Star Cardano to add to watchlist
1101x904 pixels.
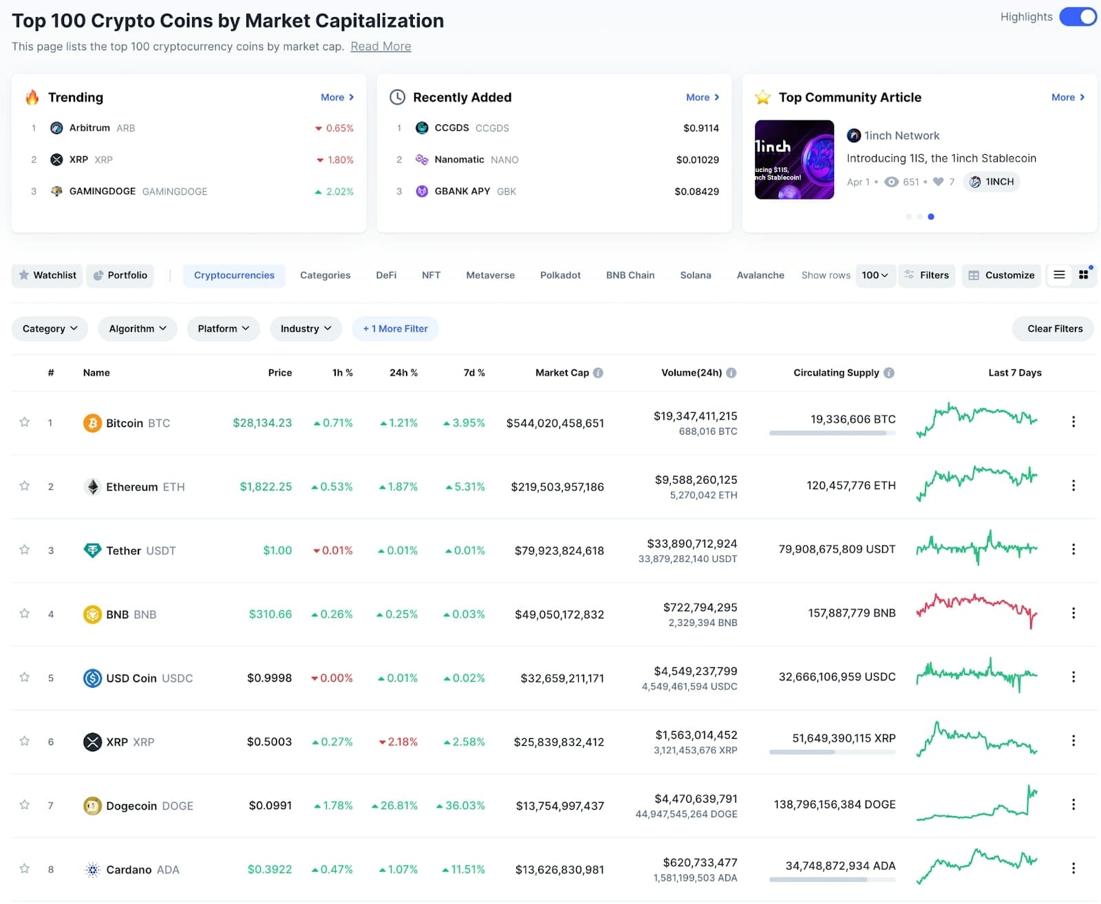click(25, 868)
